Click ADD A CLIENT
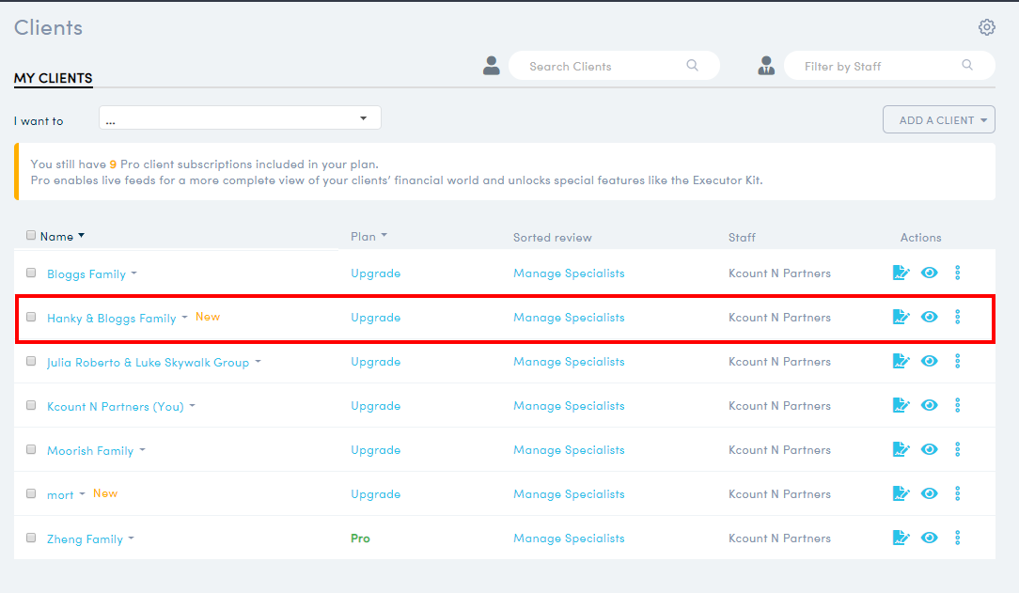1019x593 pixels. [938, 119]
